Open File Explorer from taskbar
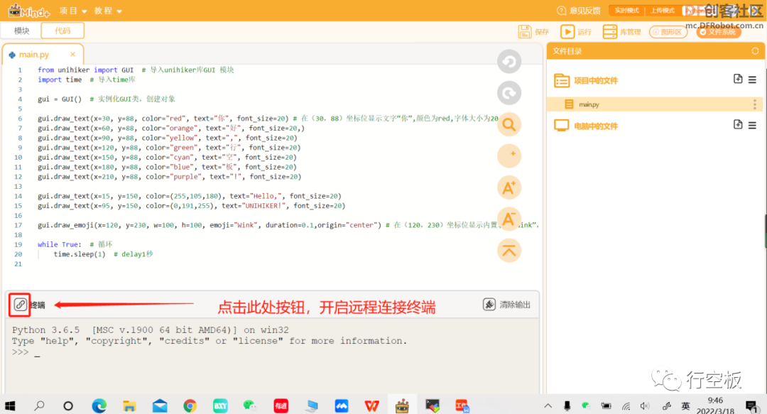This screenshot has height=414, width=767. pos(129,405)
